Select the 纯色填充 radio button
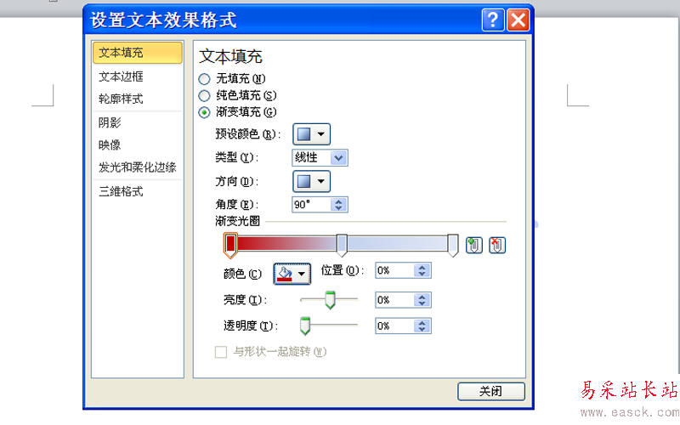Screen dimensions: 680x425 pos(204,95)
